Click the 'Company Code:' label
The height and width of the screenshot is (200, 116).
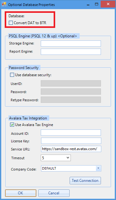pos(24,169)
